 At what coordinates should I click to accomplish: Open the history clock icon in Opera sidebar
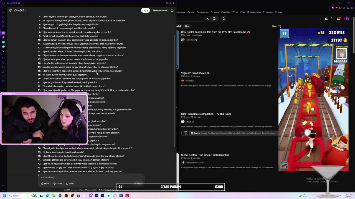point(3,67)
